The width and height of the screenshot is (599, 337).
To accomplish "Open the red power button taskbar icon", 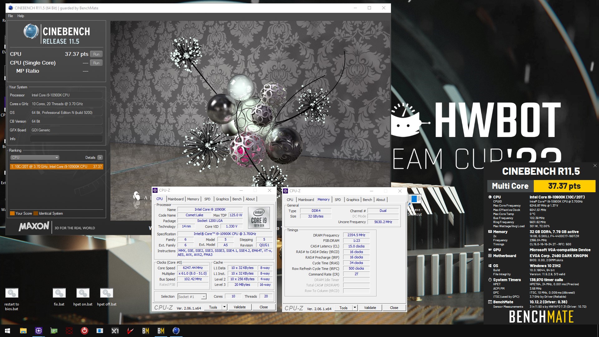I will (85, 331).
